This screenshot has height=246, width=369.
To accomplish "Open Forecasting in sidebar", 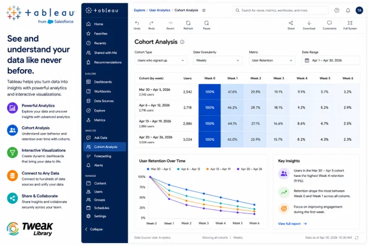I will [105, 156].
